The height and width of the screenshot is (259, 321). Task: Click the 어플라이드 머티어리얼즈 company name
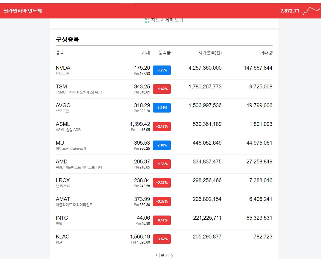pos(74,205)
